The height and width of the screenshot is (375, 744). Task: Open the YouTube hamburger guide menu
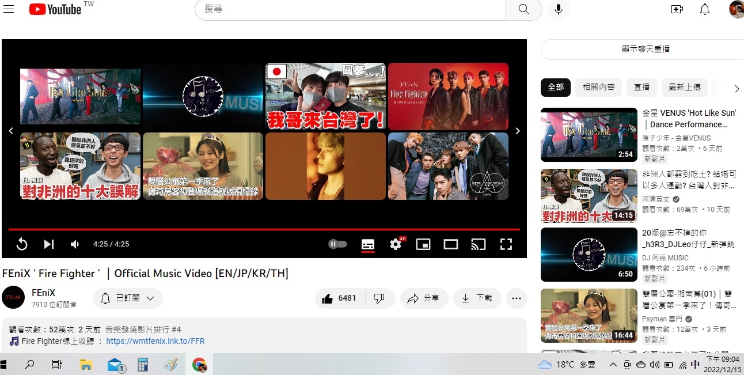pos(9,9)
